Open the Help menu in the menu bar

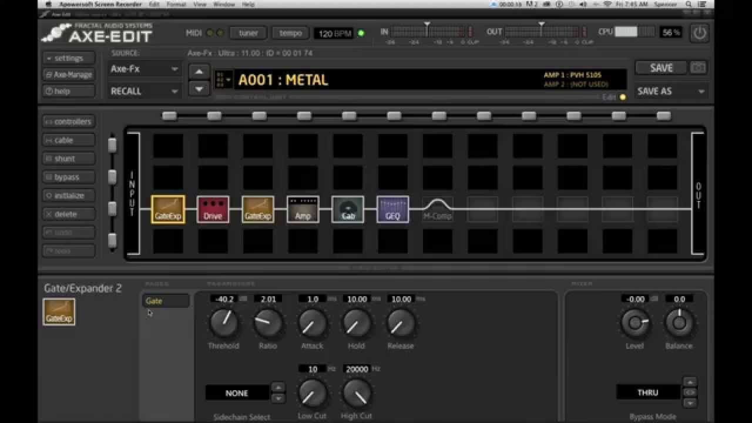pyautogui.click(x=249, y=4)
